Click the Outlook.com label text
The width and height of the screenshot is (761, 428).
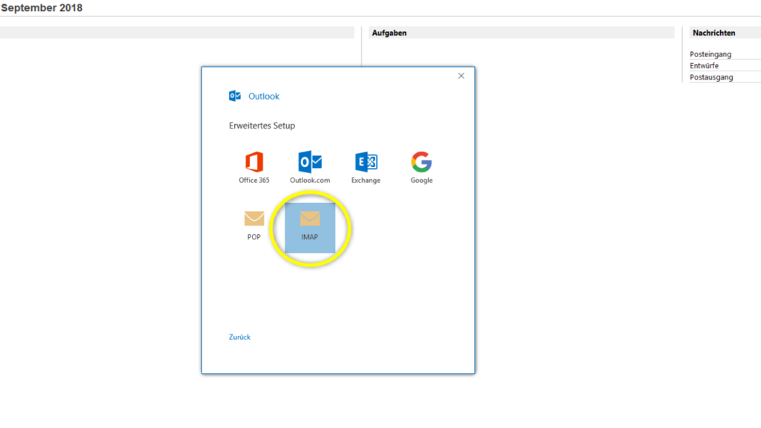[310, 178]
